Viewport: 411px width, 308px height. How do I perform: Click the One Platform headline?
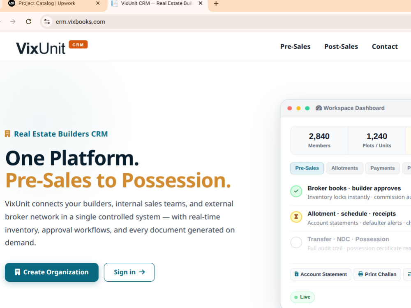coord(72,158)
